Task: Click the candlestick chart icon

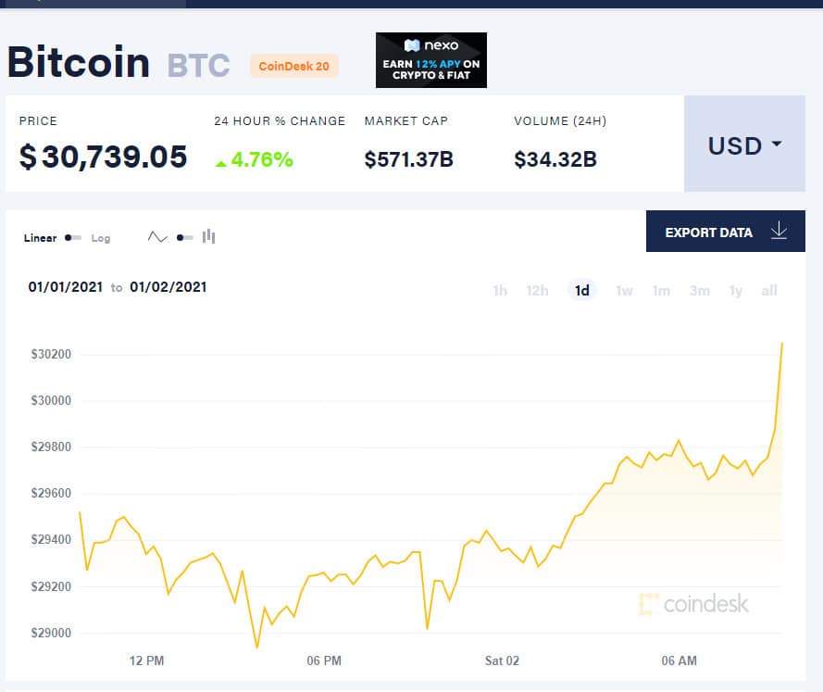Action: click(x=209, y=237)
